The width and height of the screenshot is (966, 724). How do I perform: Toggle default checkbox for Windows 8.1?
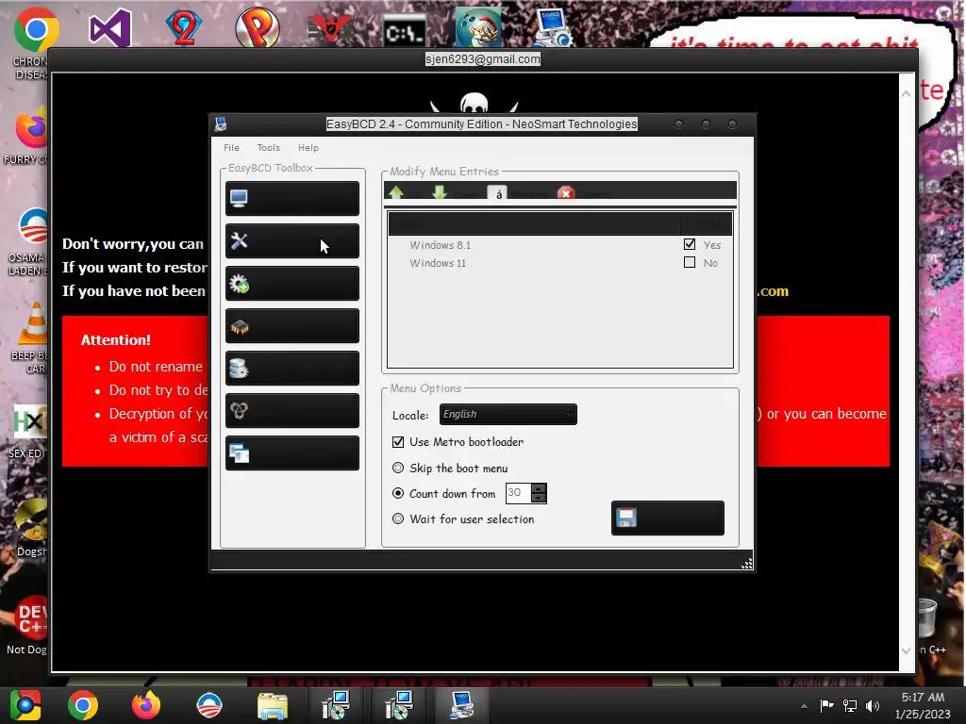pyautogui.click(x=690, y=244)
